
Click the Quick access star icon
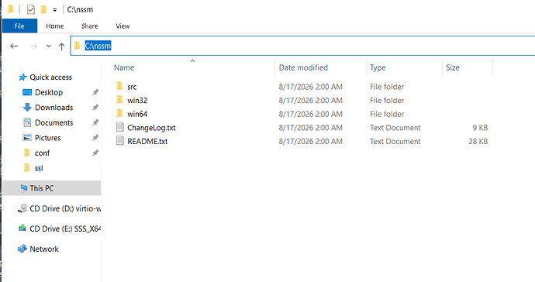tap(22, 77)
